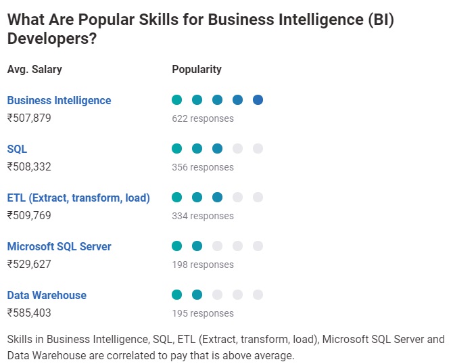Screen dimensions: 453x364
Task: Click the fifth popularity dot for Business Intelligence
Action: [x=258, y=100]
